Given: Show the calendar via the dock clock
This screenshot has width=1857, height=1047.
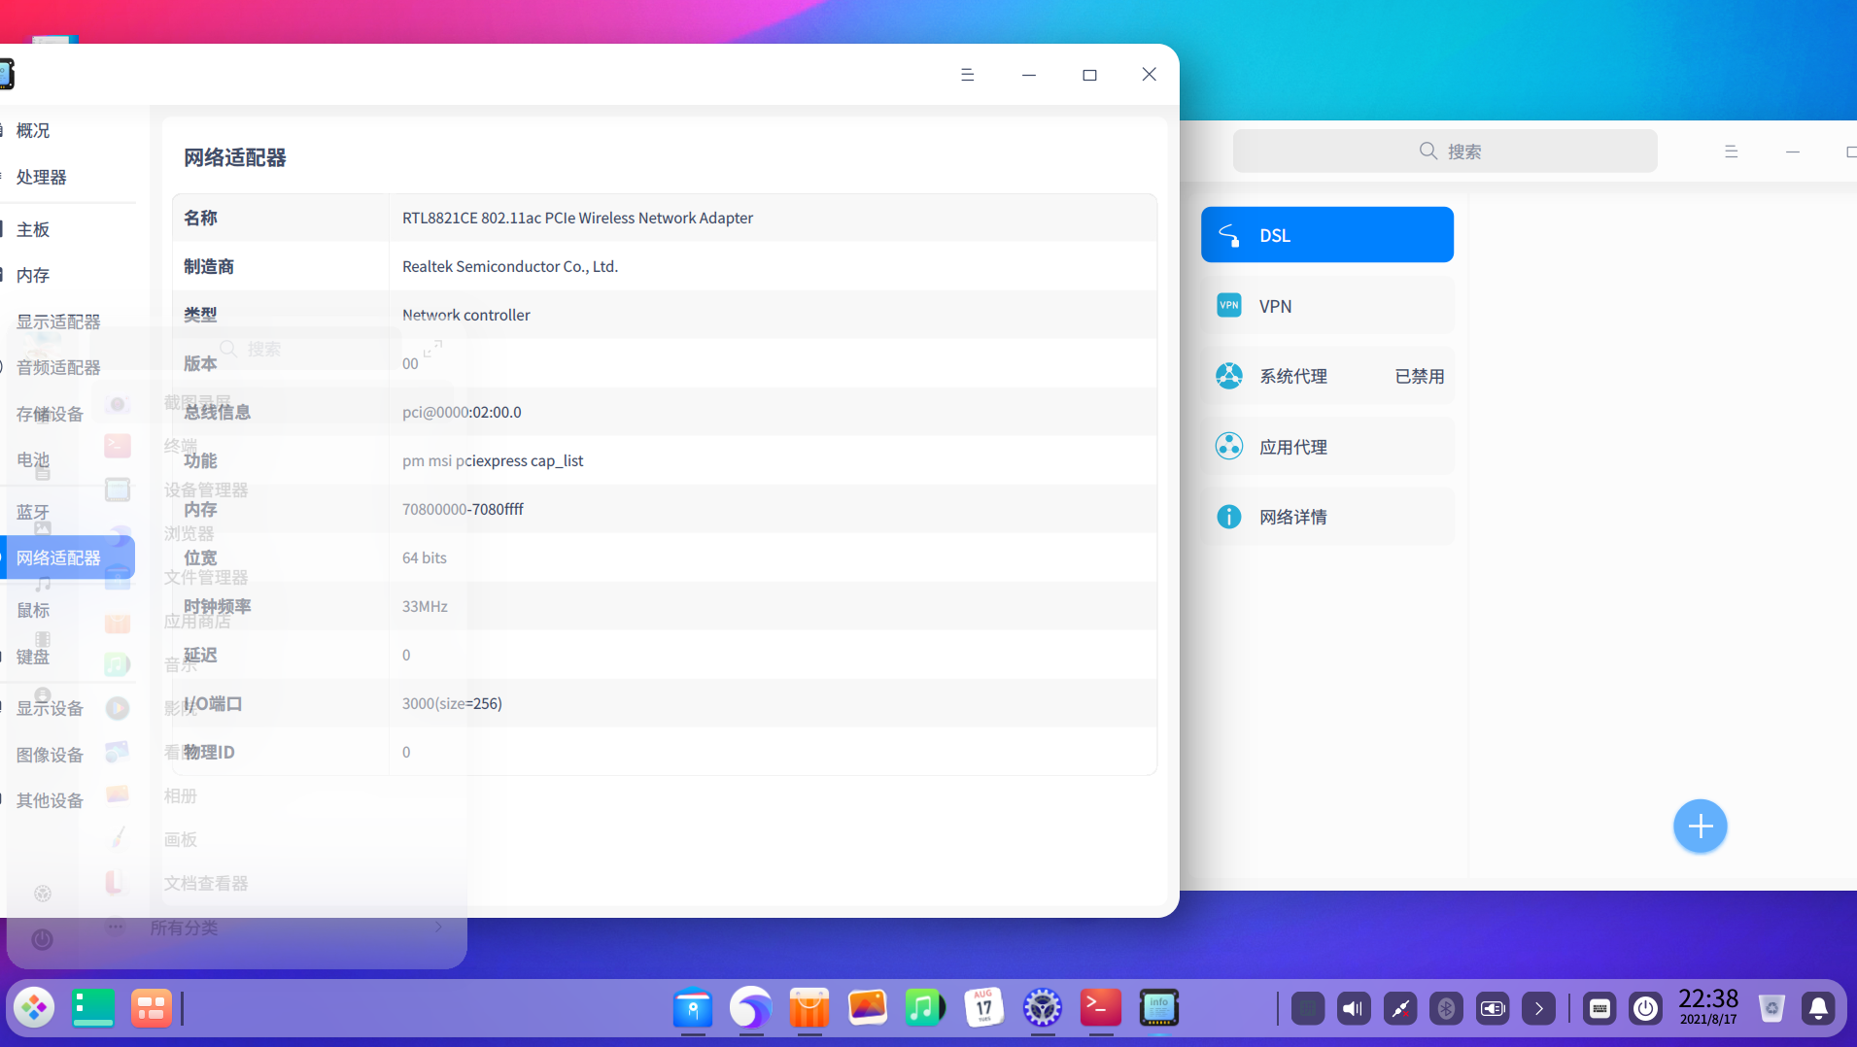Looking at the screenshot, I should 1708,1007.
